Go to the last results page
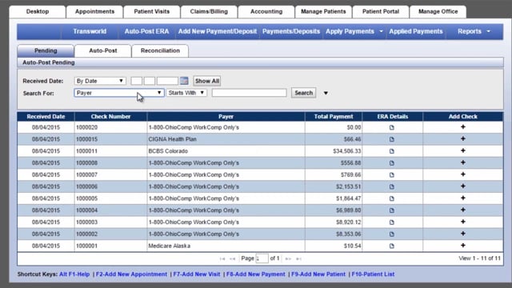The image size is (512, 288). coord(298,258)
